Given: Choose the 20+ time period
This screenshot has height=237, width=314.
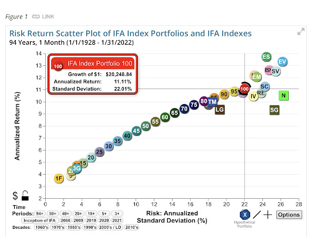Looking at the screenshot, I should pyautogui.click(x=78, y=213).
